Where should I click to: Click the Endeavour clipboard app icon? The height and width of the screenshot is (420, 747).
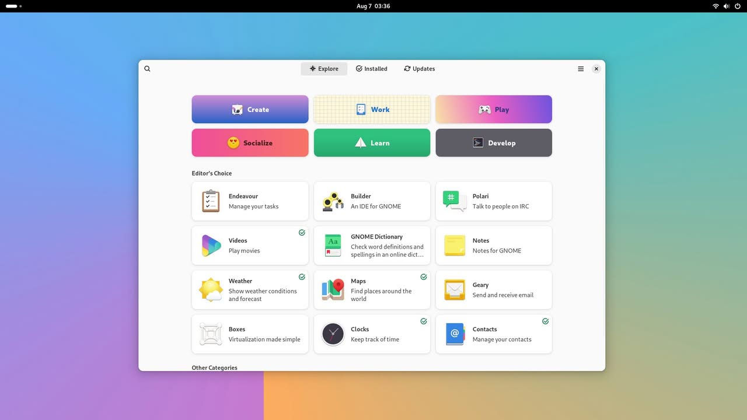pos(211,201)
